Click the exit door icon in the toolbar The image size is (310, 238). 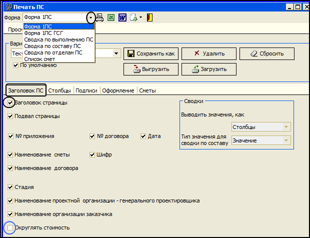pyautogui.click(x=150, y=17)
